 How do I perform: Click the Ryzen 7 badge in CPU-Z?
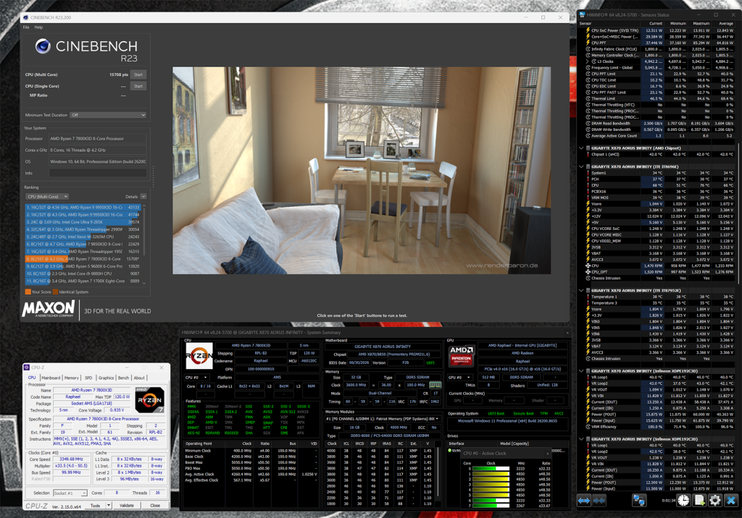149,400
